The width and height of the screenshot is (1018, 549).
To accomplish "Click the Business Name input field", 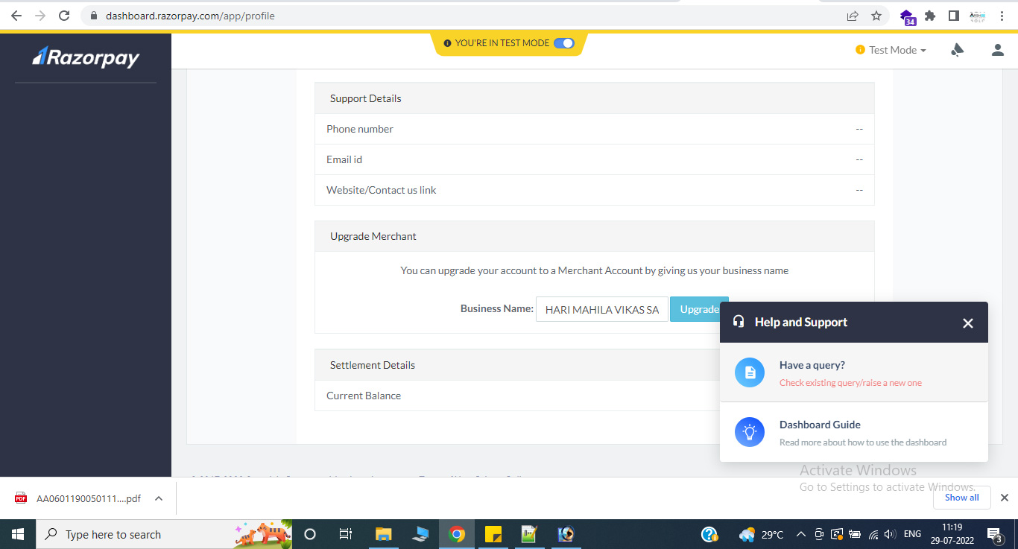I will pos(601,310).
